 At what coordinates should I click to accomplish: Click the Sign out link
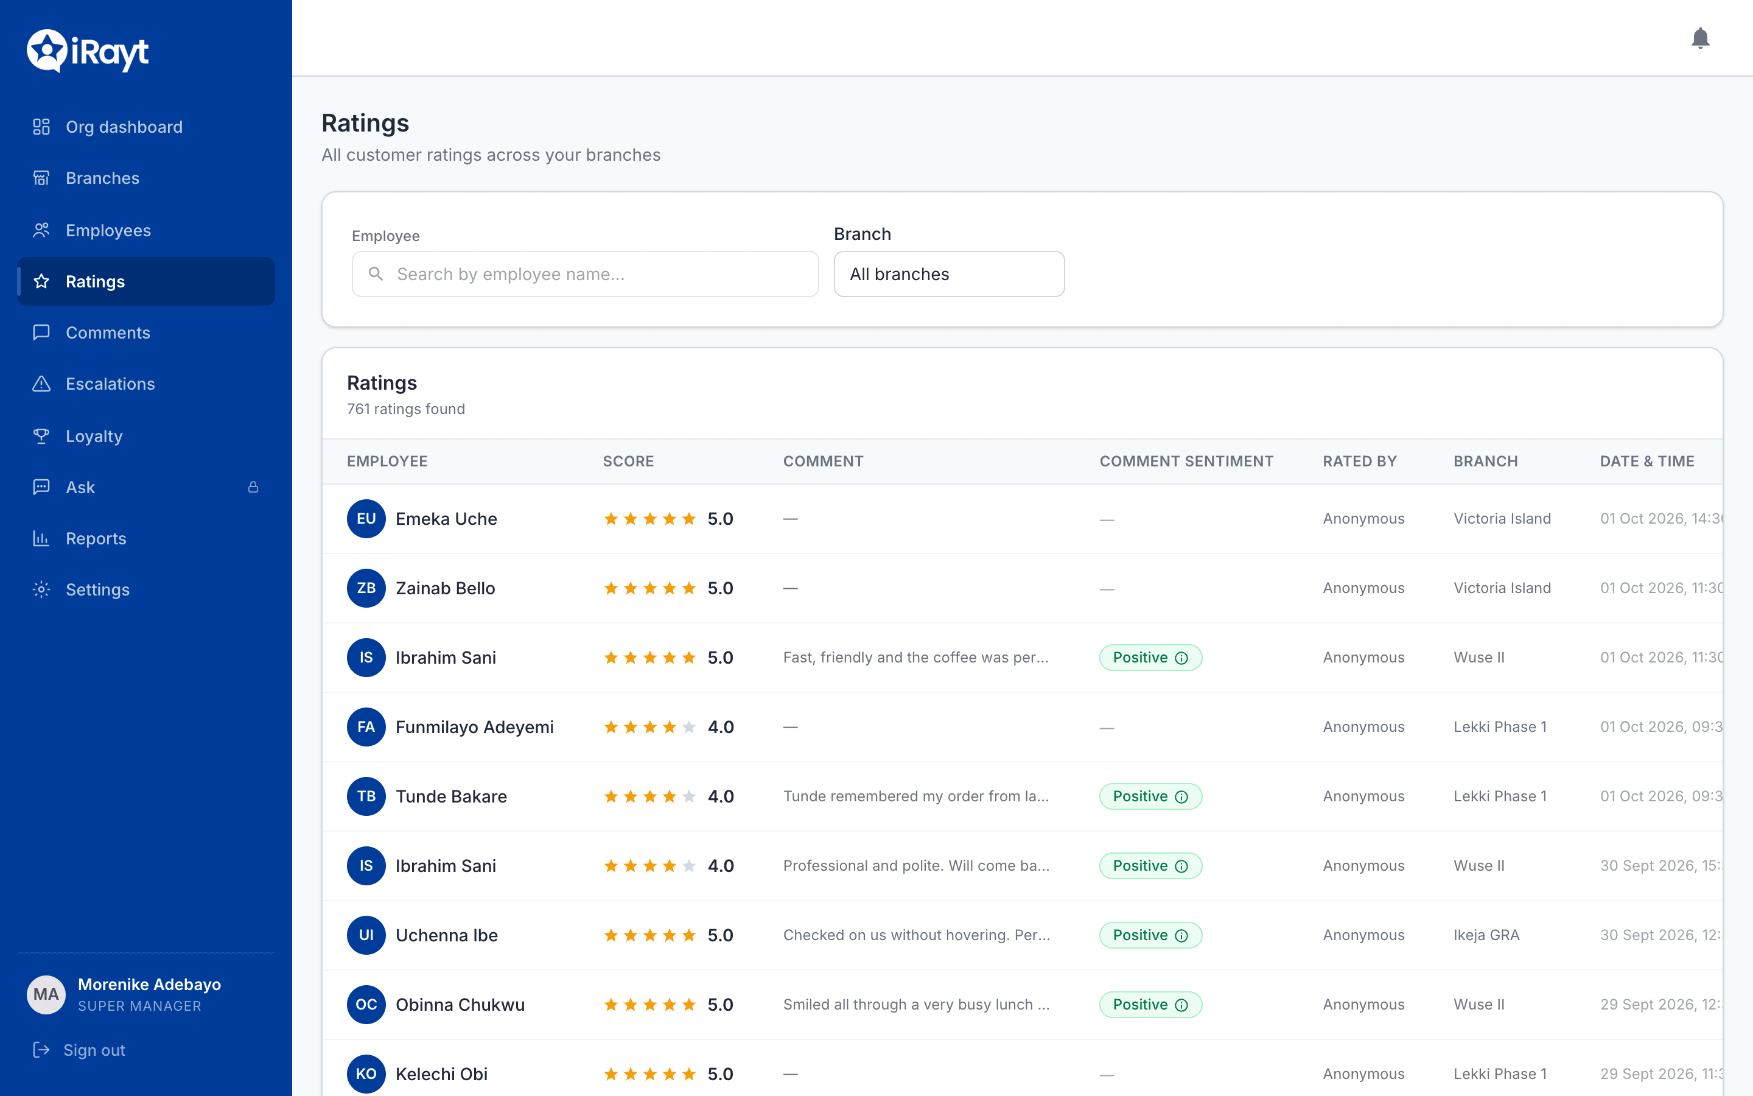(94, 1050)
